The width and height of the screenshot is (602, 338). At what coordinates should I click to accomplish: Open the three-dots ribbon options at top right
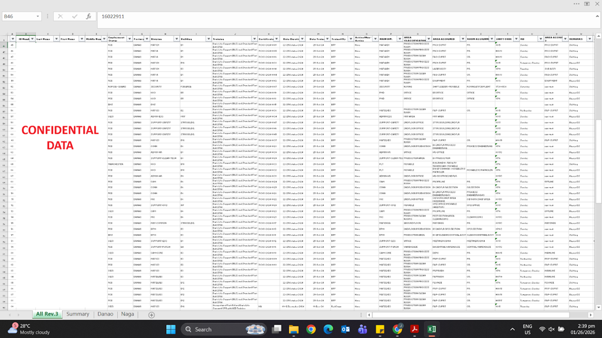577,4
